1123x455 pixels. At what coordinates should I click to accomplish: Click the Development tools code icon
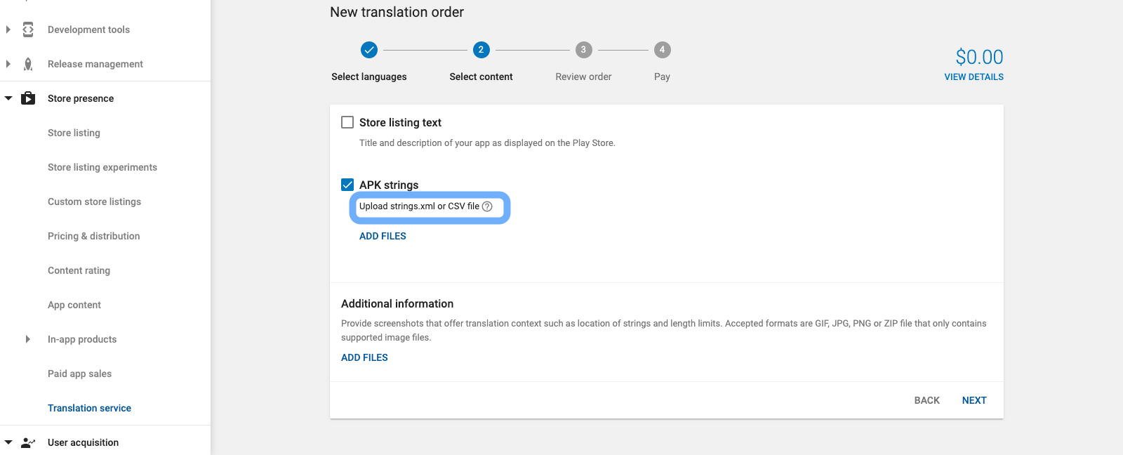pos(28,29)
